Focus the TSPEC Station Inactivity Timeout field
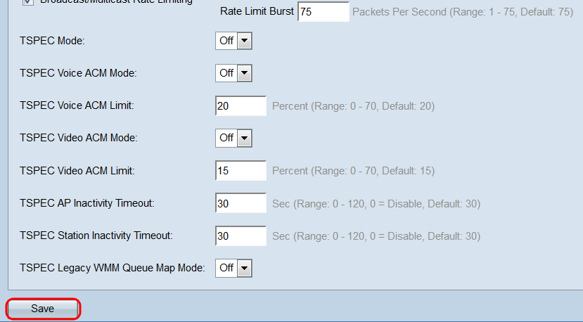The width and height of the screenshot is (583, 322). 241,236
